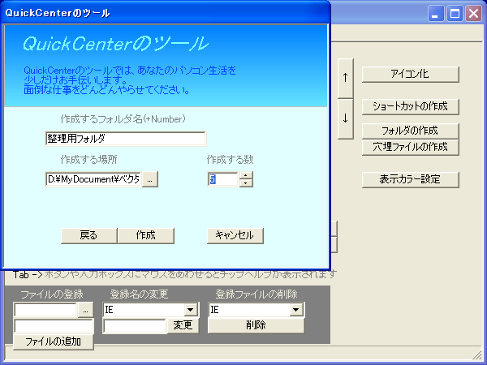The width and height of the screenshot is (487, 365).
Task: Click the up arrow ↑ move button
Action: tap(346, 78)
